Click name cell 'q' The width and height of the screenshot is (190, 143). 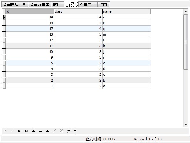point(127,29)
